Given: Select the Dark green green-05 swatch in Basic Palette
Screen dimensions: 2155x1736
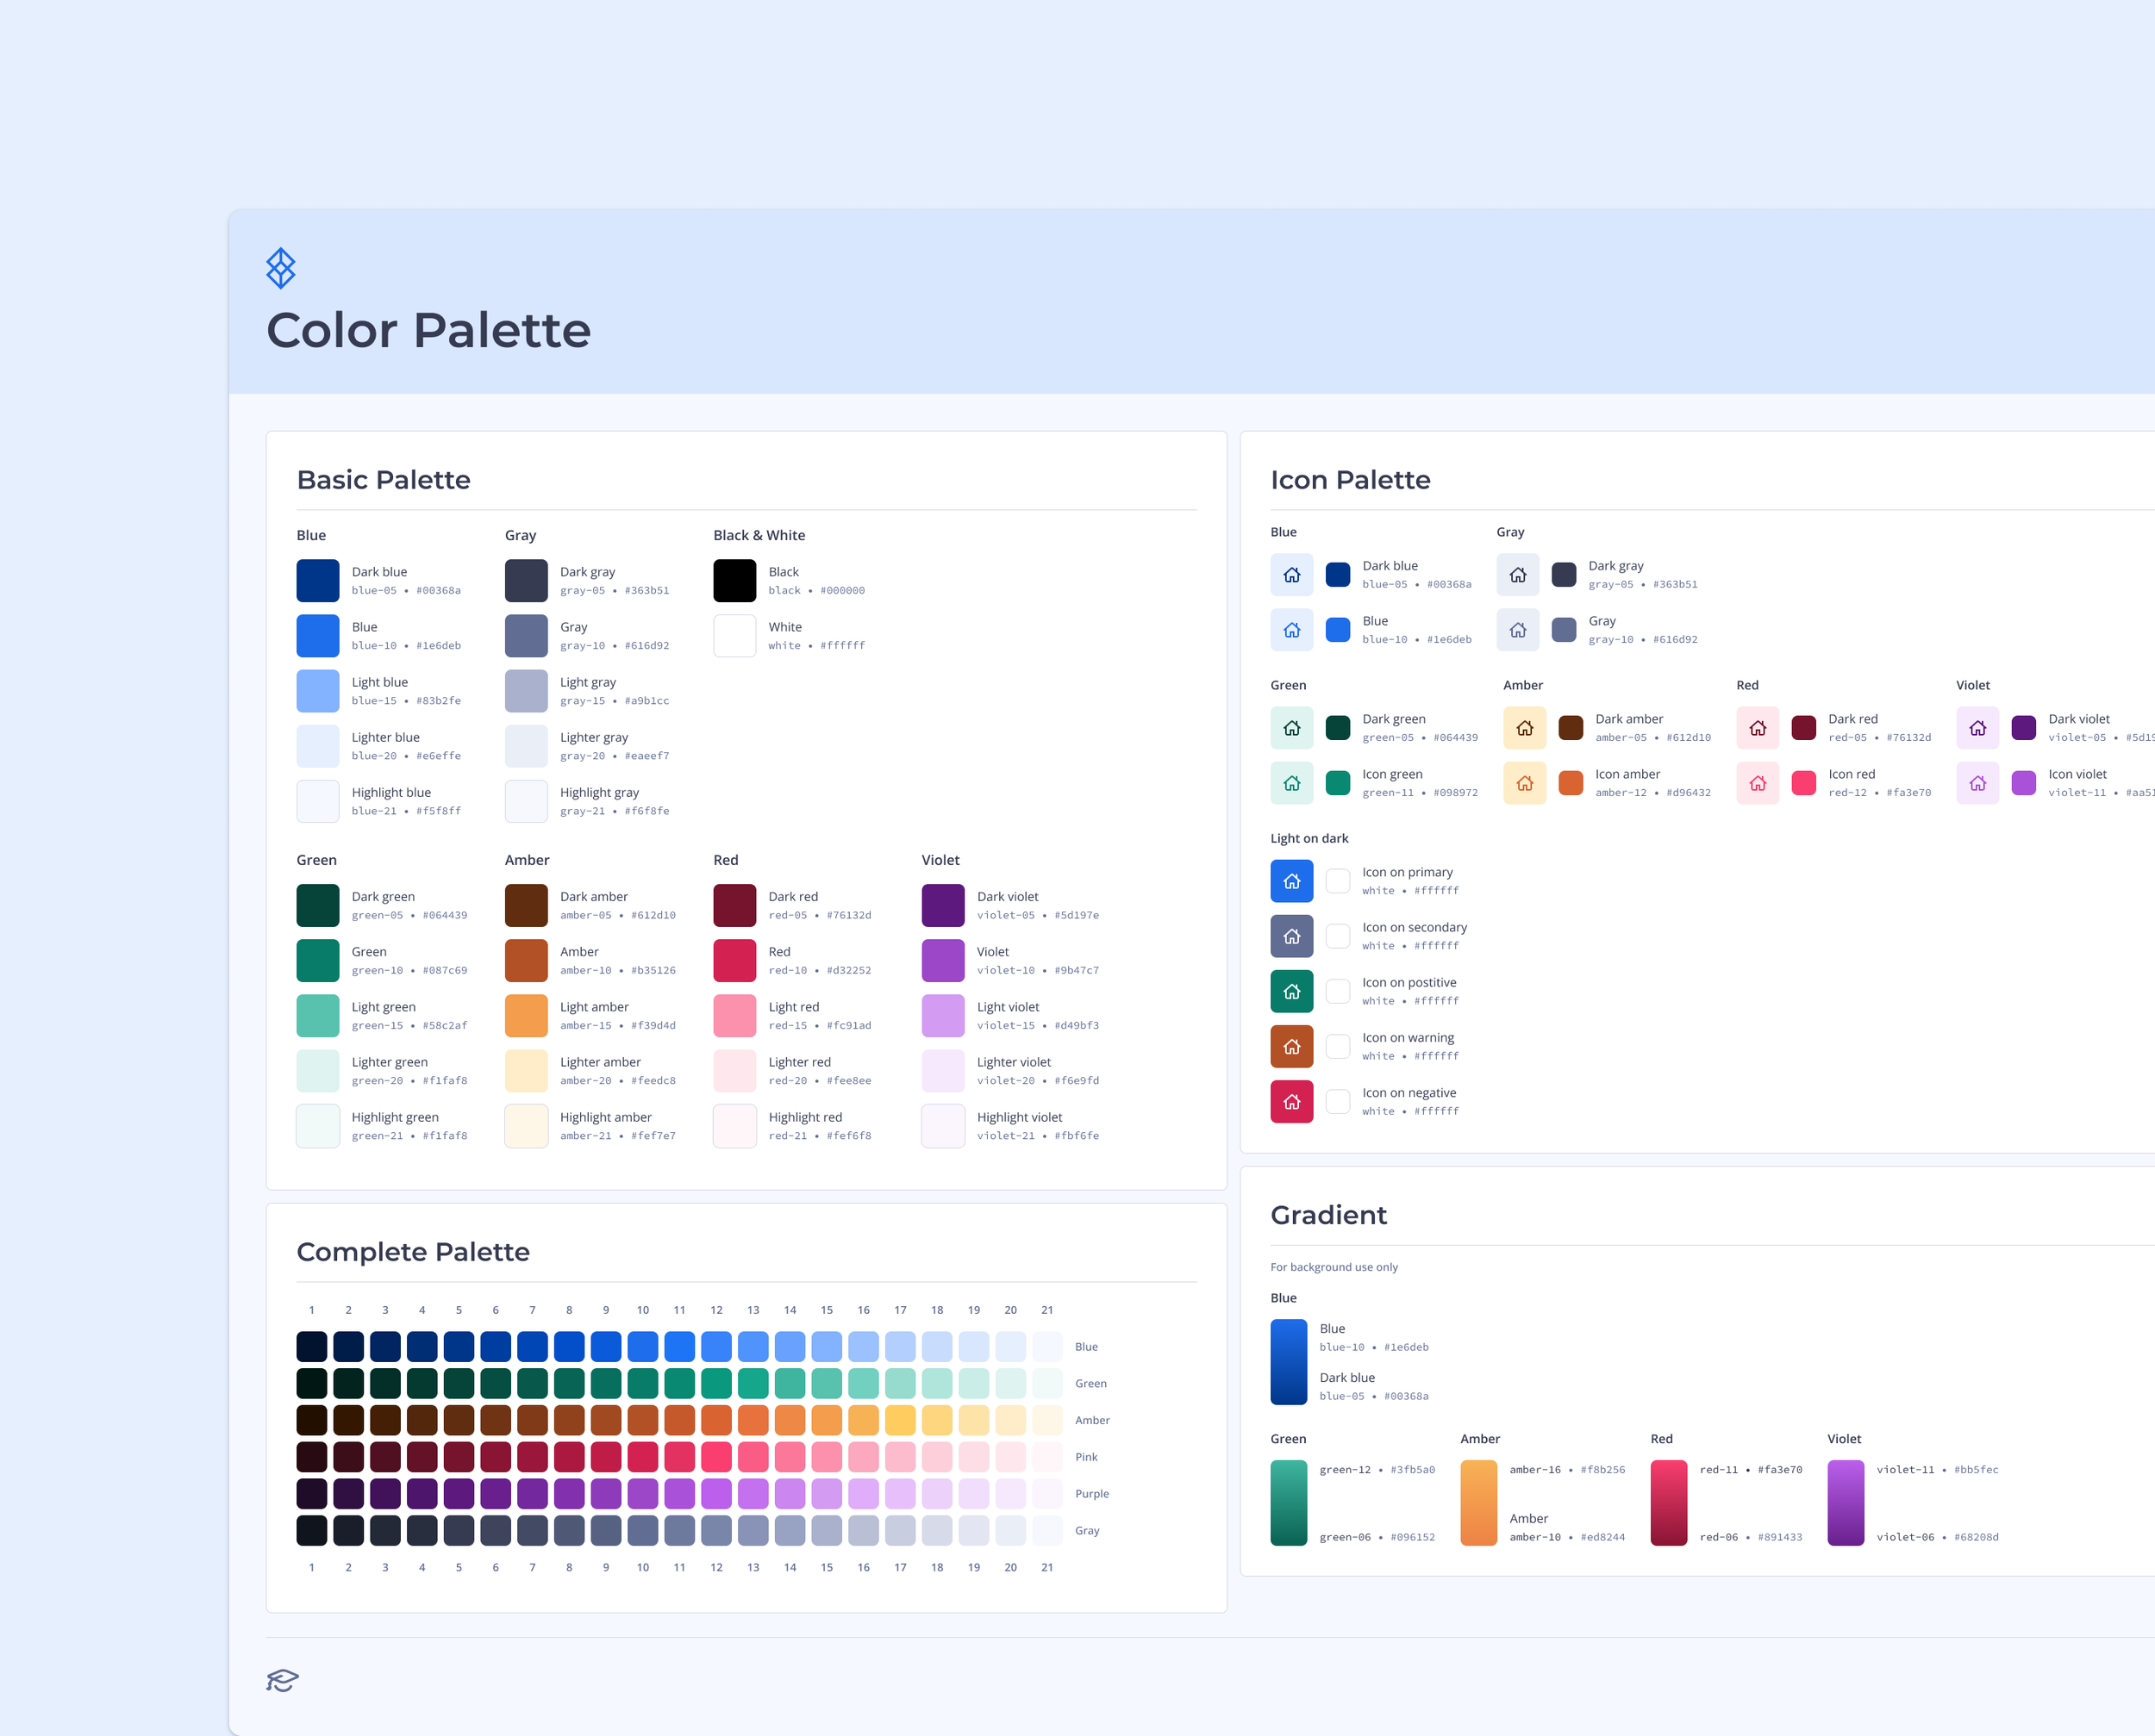Looking at the screenshot, I should tap(318, 906).
